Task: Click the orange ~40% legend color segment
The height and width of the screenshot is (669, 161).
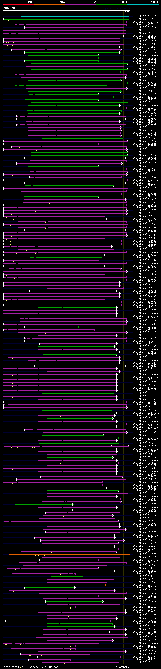Action: (x=49, y=5)
